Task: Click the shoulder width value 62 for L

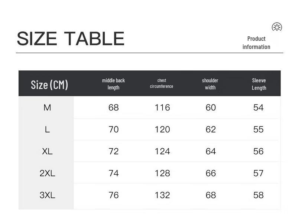Action: click(x=211, y=129)
